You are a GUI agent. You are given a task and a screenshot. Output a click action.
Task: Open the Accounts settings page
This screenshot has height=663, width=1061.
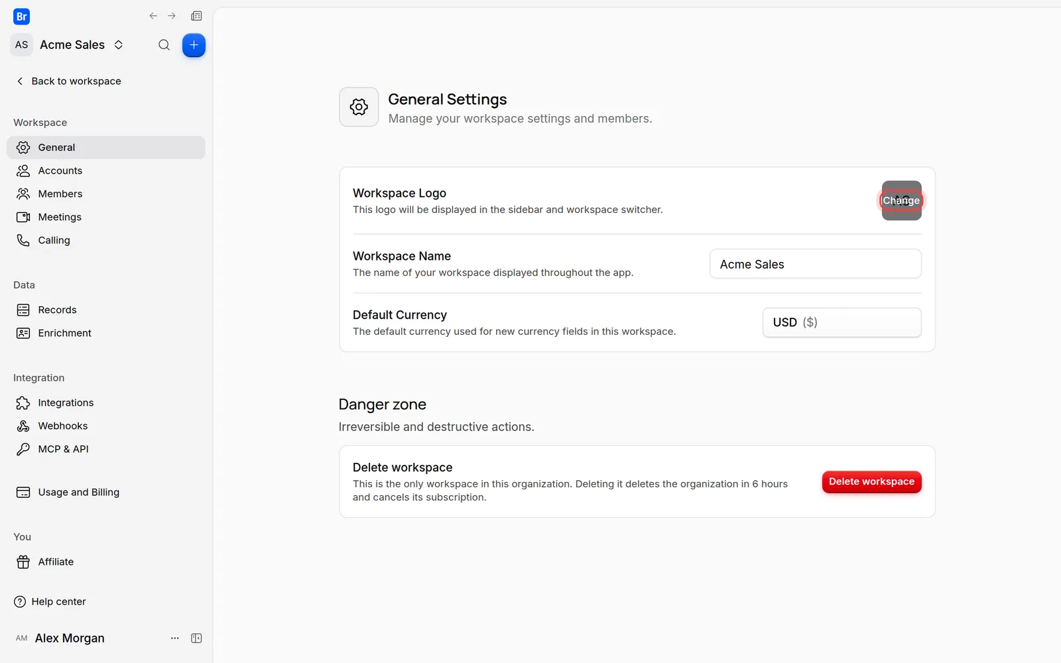[x=106, y=170]
